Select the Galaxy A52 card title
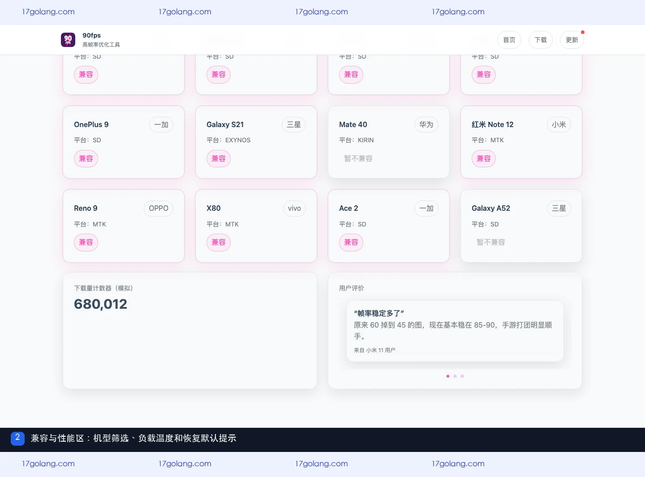Screen dimensions: 645x477 coord(491,208)
